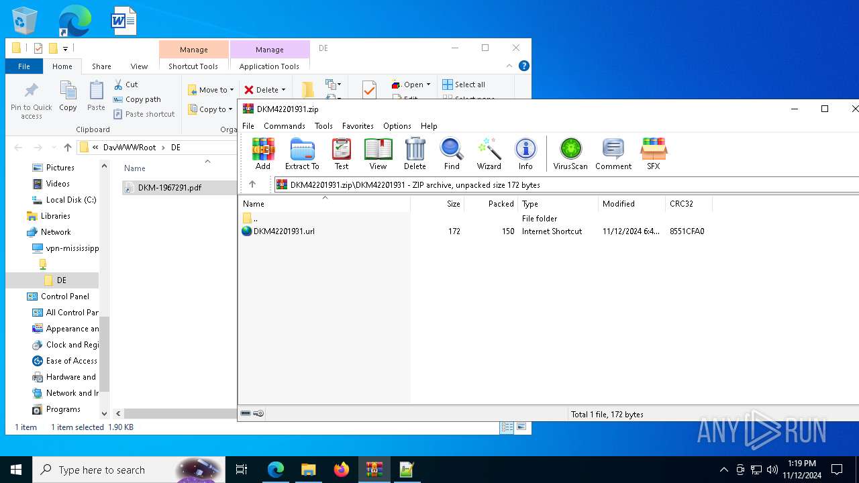
Task: Click the Delete trash icon in WinRAR
Action: point(415,154)
